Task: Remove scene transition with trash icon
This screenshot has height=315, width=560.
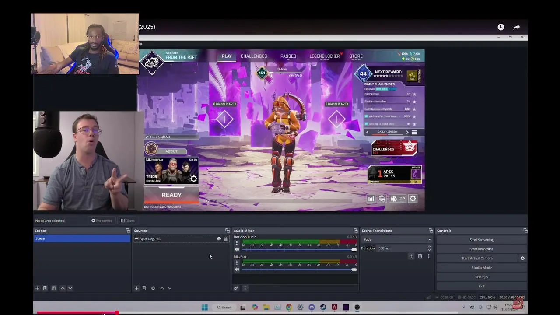Action: point(420,256)
